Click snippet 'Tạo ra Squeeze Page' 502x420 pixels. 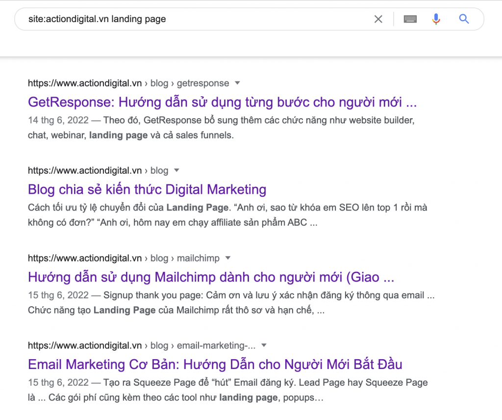point(227,390)
